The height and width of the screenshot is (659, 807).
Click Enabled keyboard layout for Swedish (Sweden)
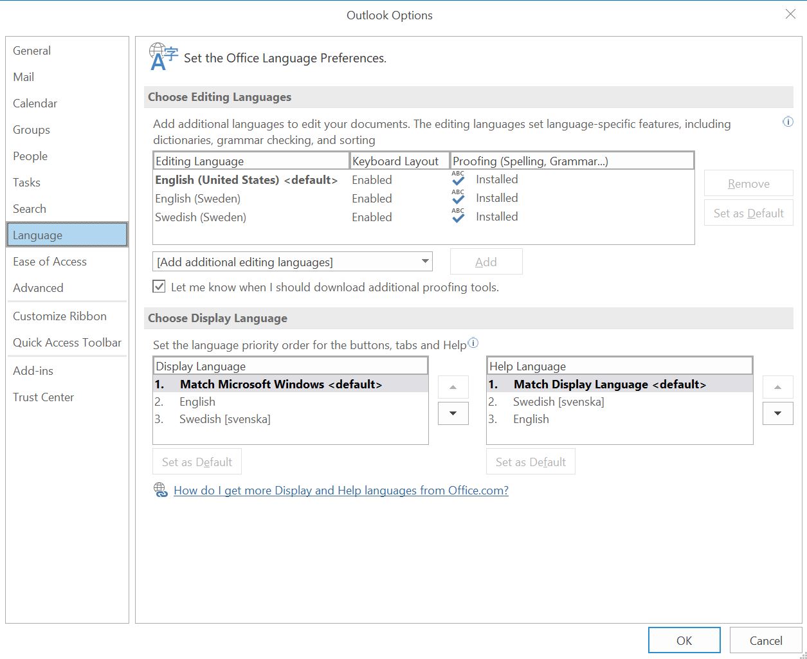coord(372,217)
